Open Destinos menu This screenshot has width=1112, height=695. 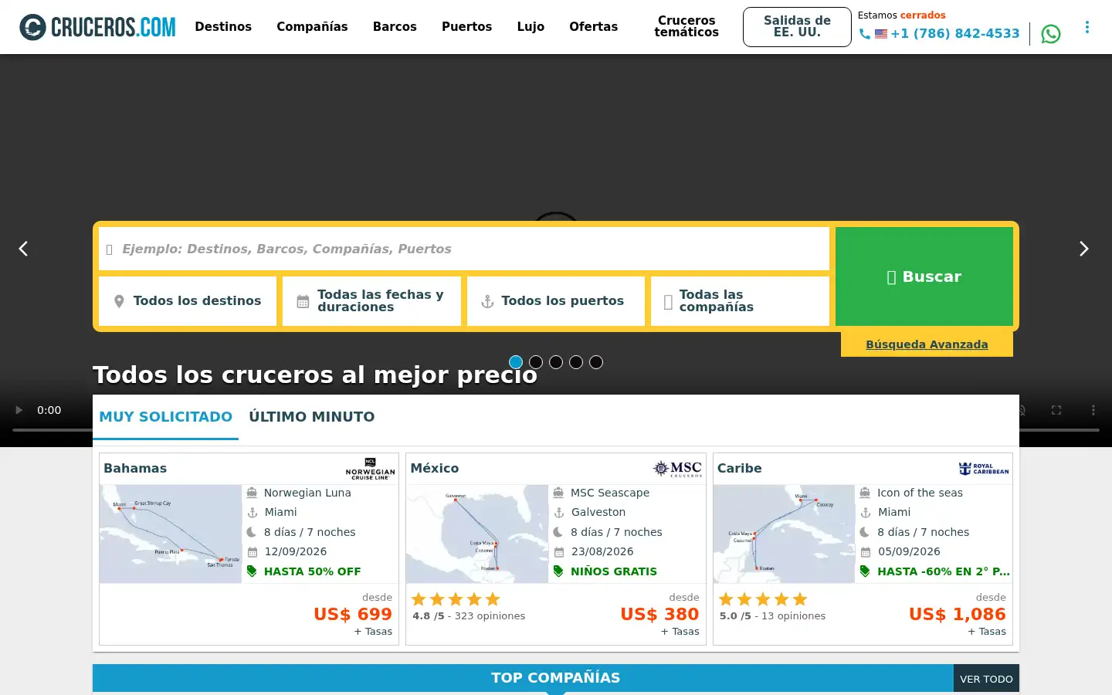pos(223,27)
